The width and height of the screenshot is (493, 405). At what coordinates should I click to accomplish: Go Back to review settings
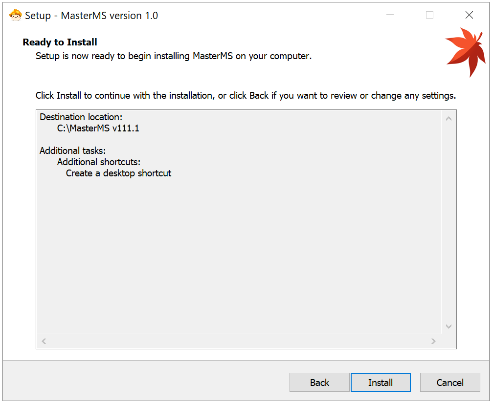tap(319, 383)
